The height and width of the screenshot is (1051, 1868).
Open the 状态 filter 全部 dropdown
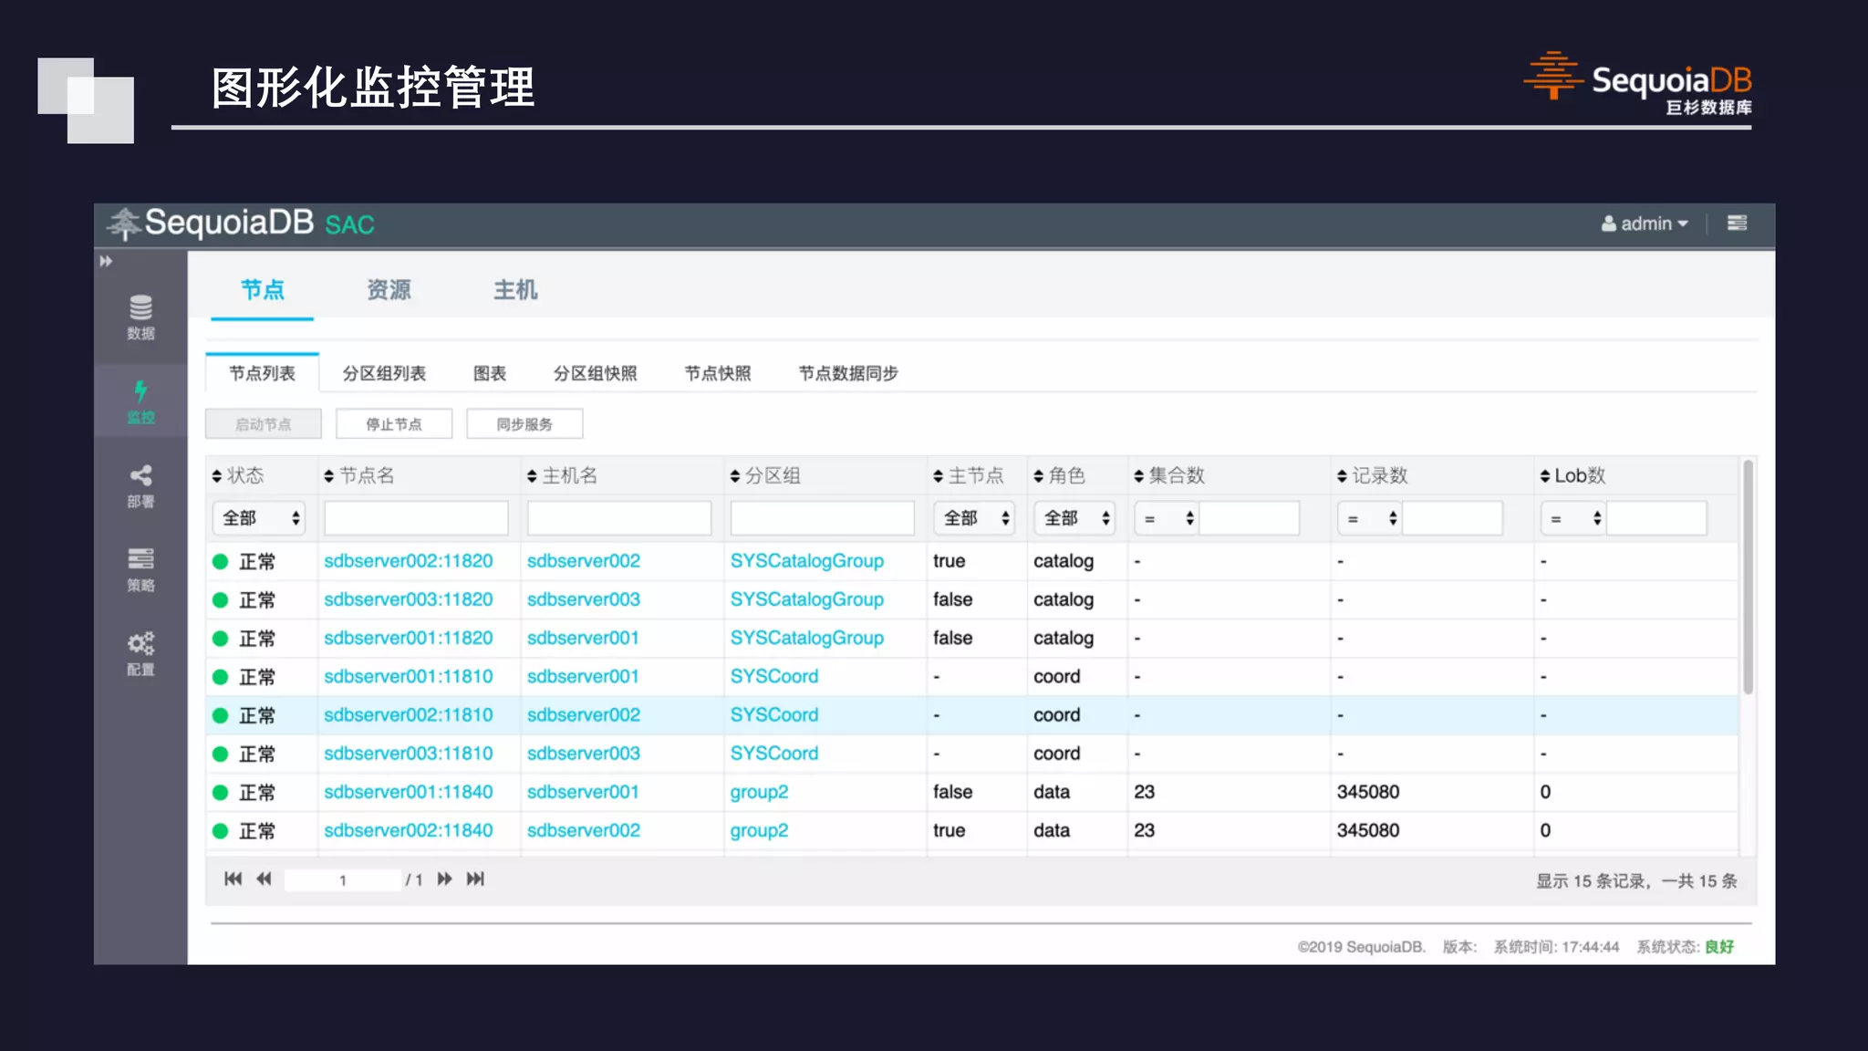pos(259,518)
